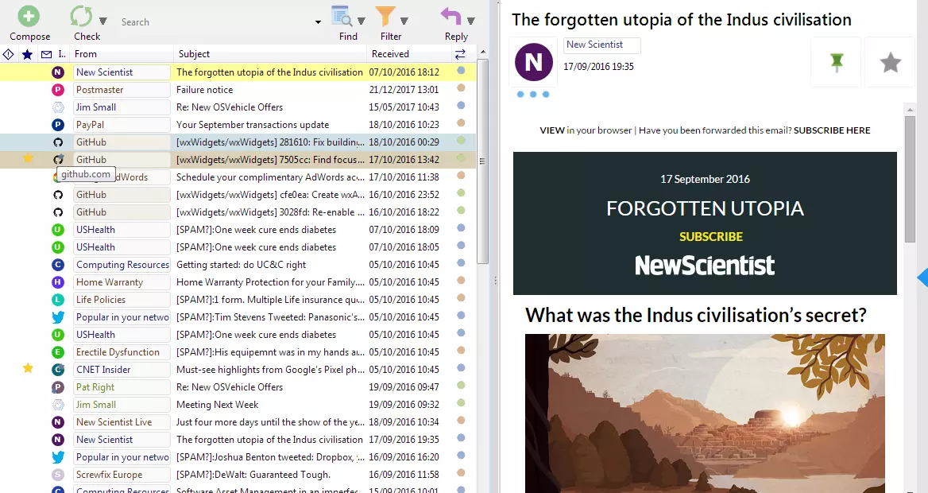Click the green Compose icon

click(x=29, y=17)
